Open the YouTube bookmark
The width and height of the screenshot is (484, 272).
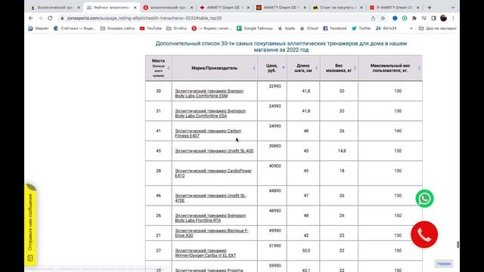click(150, 29)
